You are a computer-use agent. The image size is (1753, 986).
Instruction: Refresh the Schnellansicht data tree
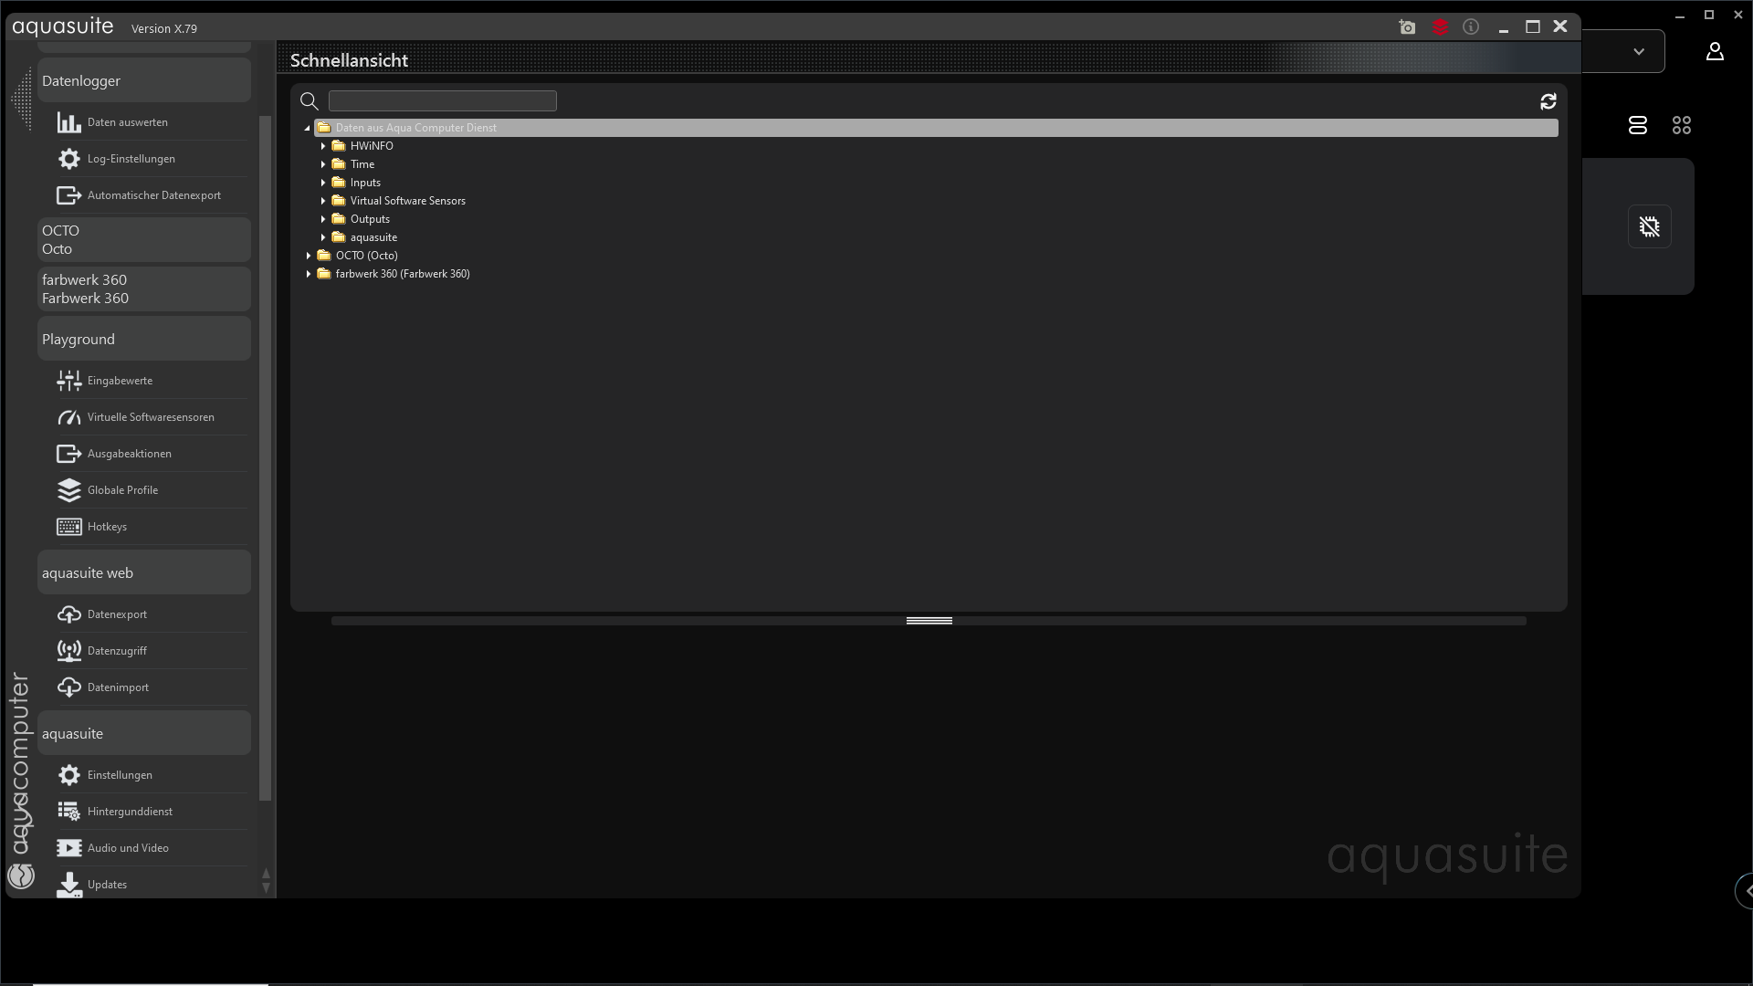1548,101
